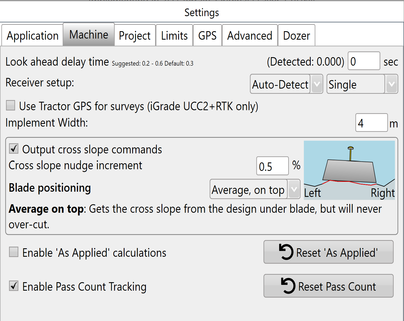Click the Implement Width input field
404x321 pixels.
(371, 123)
